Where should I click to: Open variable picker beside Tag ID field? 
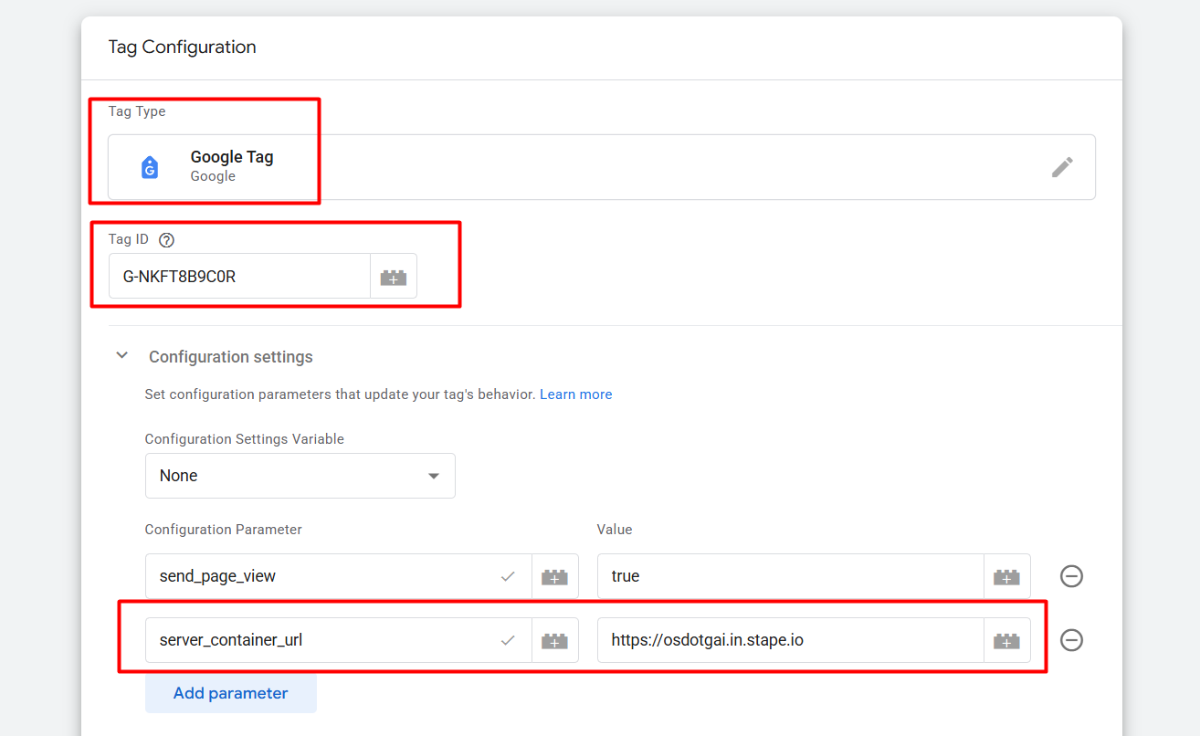coord(394,277)
